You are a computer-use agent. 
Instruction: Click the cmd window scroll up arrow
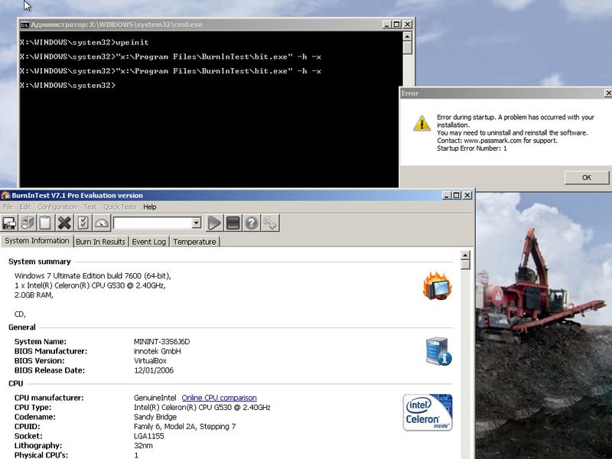(x=407, y=37)
